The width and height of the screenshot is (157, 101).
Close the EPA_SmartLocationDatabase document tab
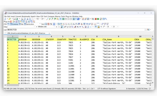pyautogui.click(x=49, y=33)
